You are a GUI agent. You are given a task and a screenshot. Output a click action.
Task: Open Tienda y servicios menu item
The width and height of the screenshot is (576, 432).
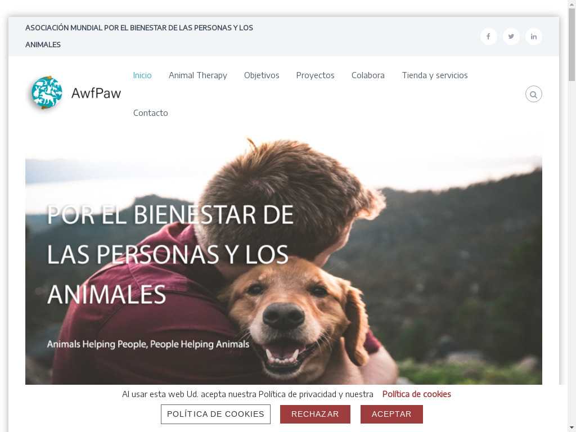pos(435,75)
